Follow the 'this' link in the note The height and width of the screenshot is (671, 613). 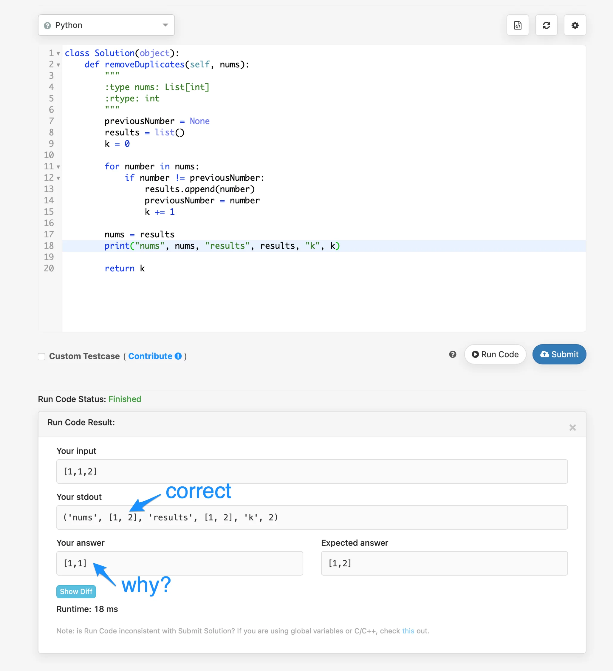[408, 631]
